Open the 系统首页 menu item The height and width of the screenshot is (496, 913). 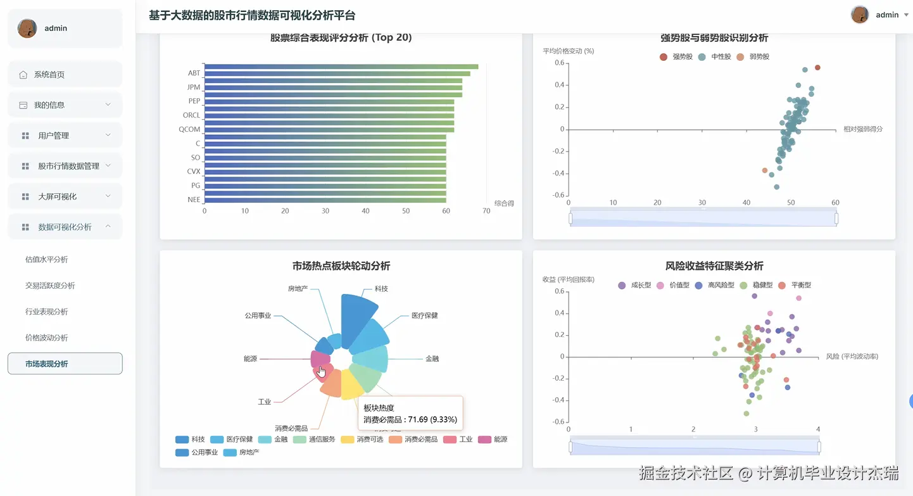point(65,75)
